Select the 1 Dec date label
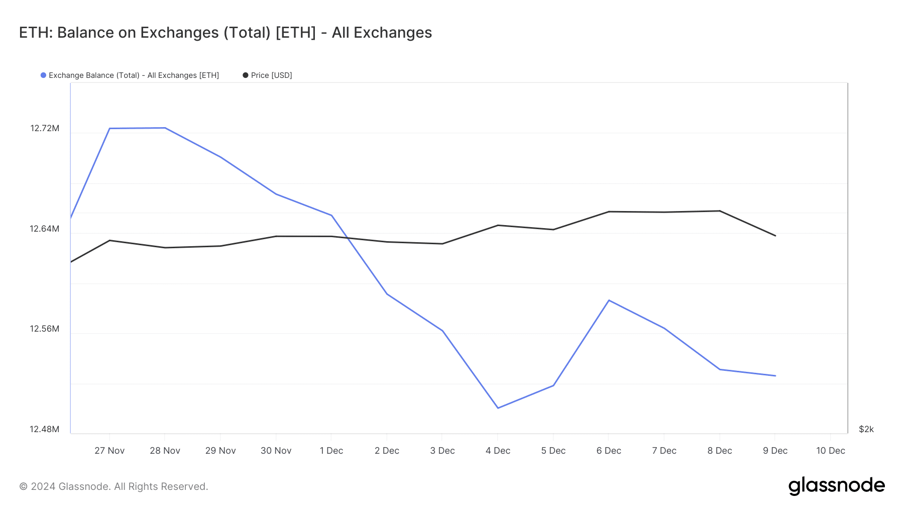 pyautogui.click(x=331, y=451)
